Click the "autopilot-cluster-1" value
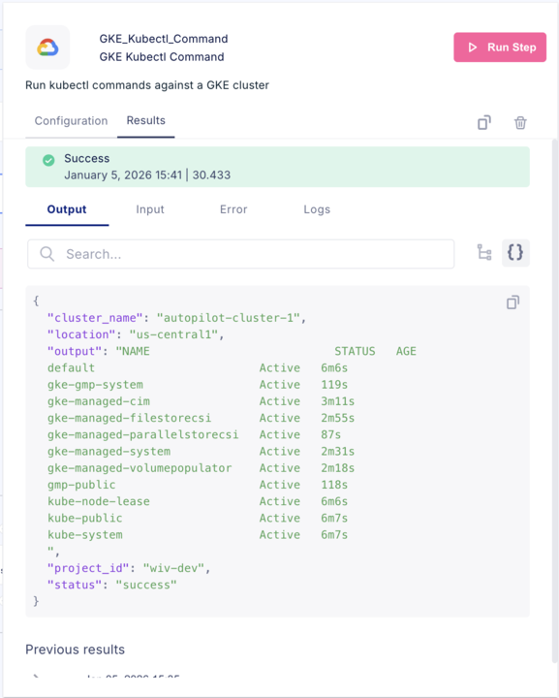 [x=228, y=318]
